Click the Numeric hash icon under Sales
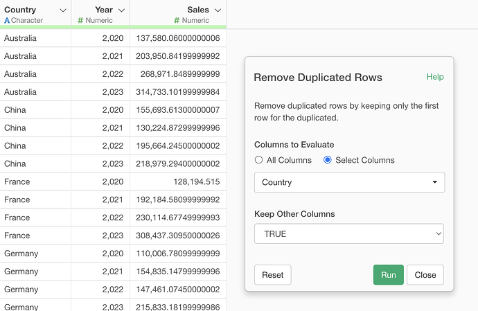 coord(177,21)
